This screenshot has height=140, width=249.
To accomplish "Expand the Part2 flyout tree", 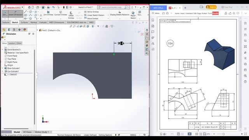I will [x=38, y=30].
